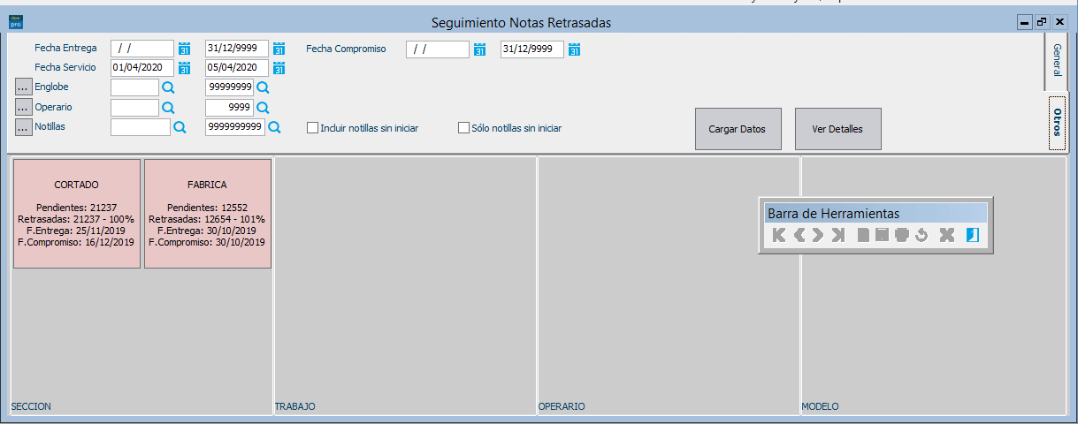
Task: Switch to the General vertical tab
Action: click(1056, 62)
